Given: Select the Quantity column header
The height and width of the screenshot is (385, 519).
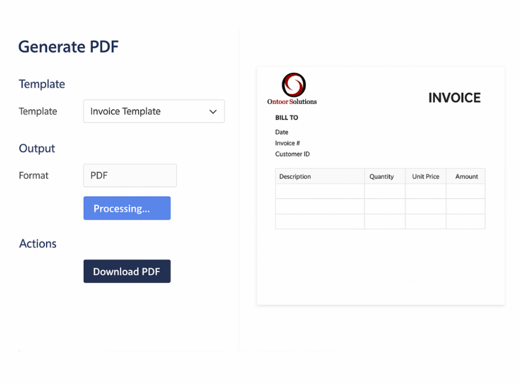Looking at the screenshot, I should point(382,177).
